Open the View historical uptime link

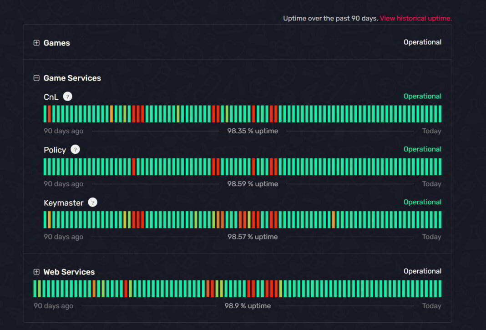pos(415,18)
